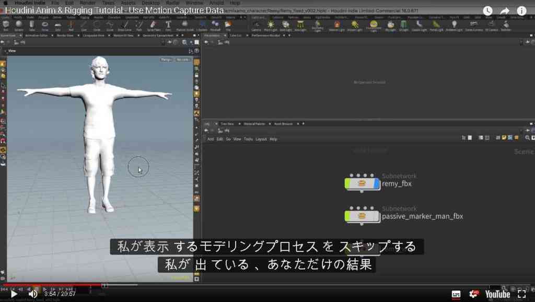Select the Tube shelf tool
535x302 pixels.
32,25
